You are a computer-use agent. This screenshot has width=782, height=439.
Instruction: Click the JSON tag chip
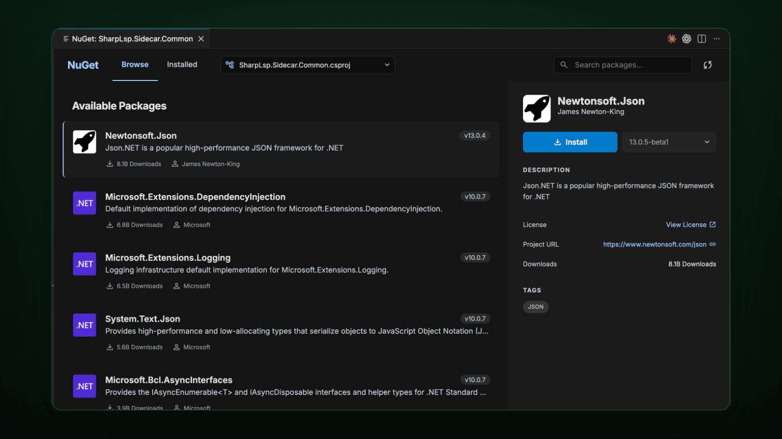click(x=536, y=307)
